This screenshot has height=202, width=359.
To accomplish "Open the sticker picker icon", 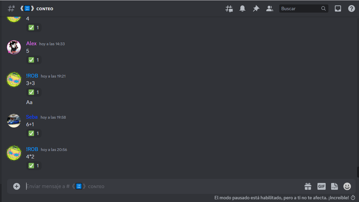I will pyautogui.click(x=334, y=186).
